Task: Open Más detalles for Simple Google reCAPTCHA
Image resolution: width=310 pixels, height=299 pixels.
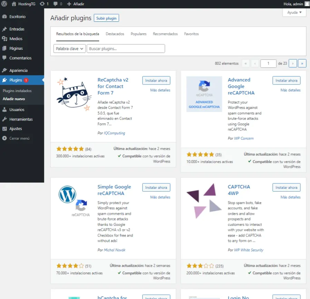Action: tap(160, 197)
